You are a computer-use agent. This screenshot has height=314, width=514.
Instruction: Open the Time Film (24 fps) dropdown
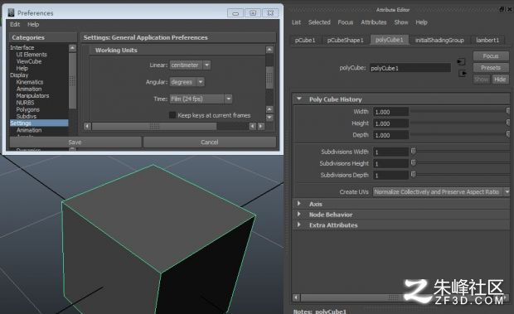[201, 99]
